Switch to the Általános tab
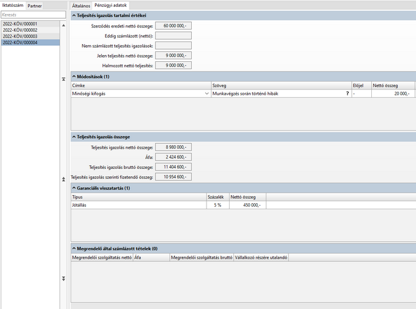The width and height of the screenshot is (416, 309). tap(81, 6)
